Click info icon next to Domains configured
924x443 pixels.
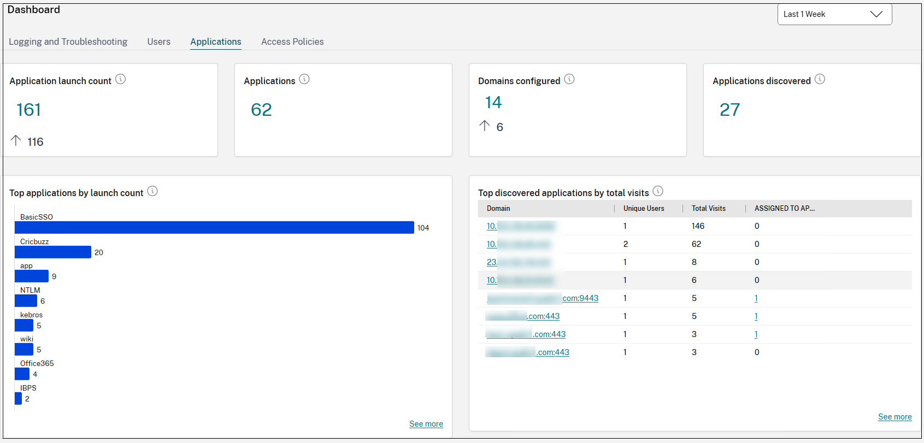click(569, 80)
